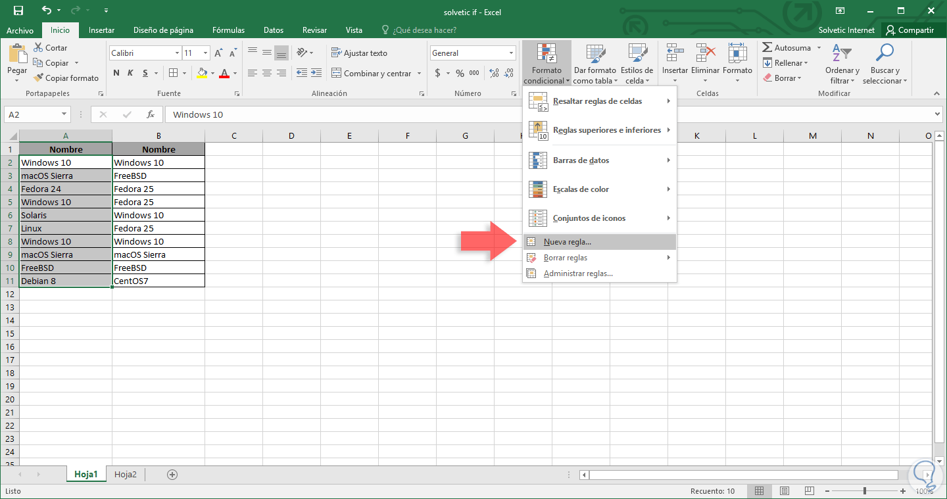Add a new sheet with the plus icon
947x499 pixels.
[172, 474]
